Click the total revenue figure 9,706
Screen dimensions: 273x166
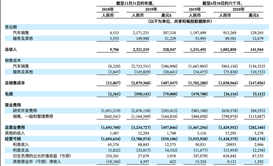pos(114,50)
